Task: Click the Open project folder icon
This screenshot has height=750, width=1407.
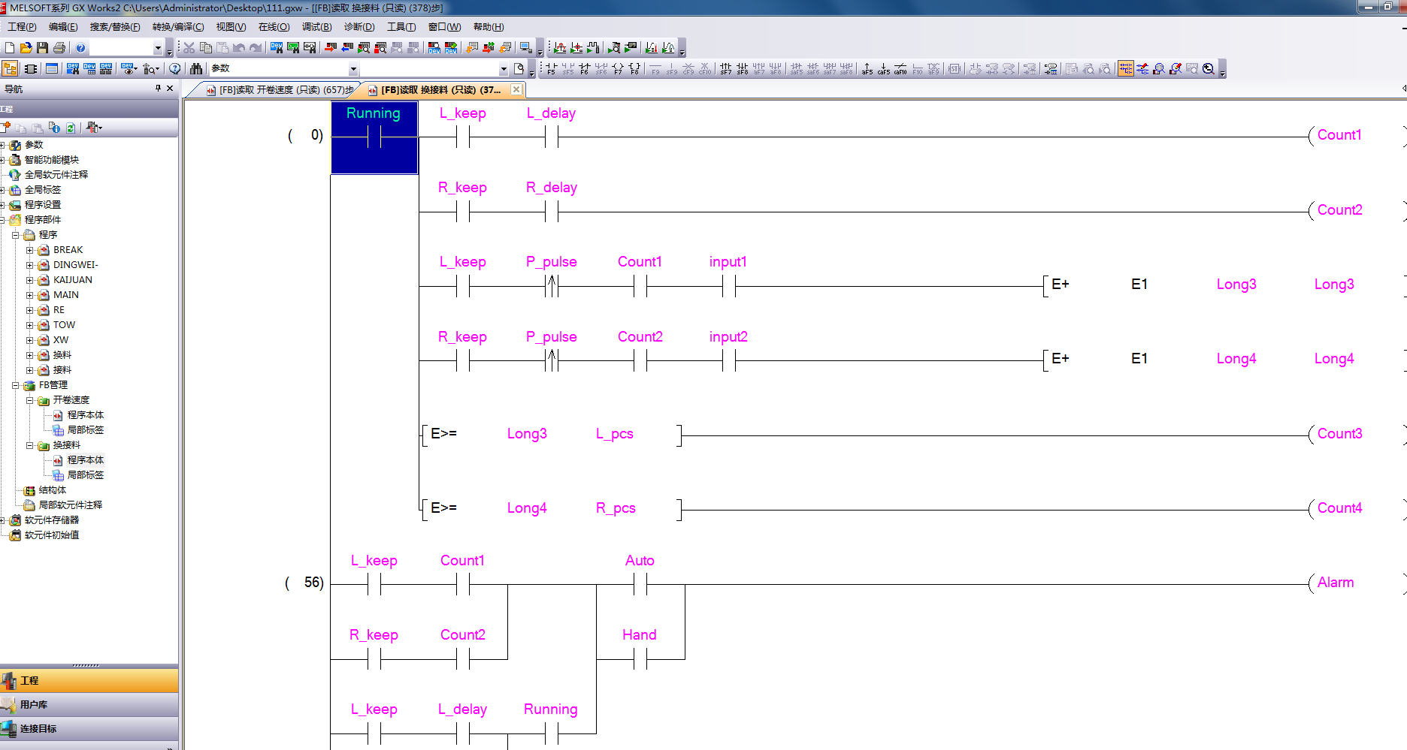Action: [x=26, y=48]
